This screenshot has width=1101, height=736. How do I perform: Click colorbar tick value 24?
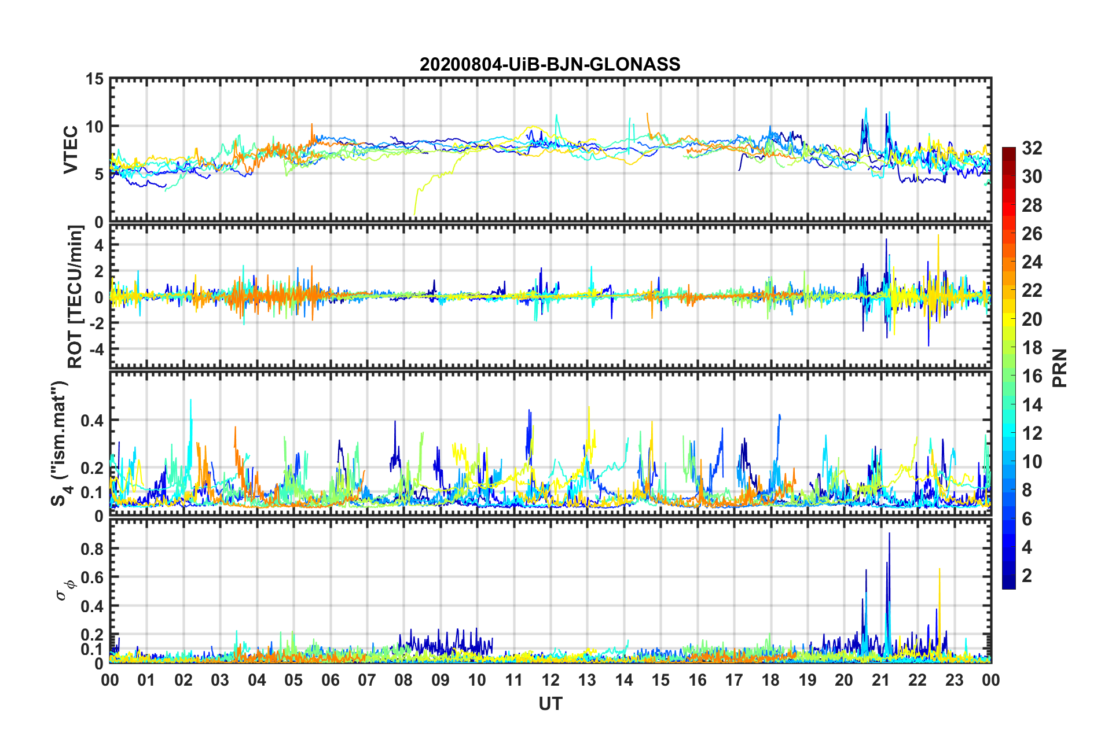[1032, 262]
